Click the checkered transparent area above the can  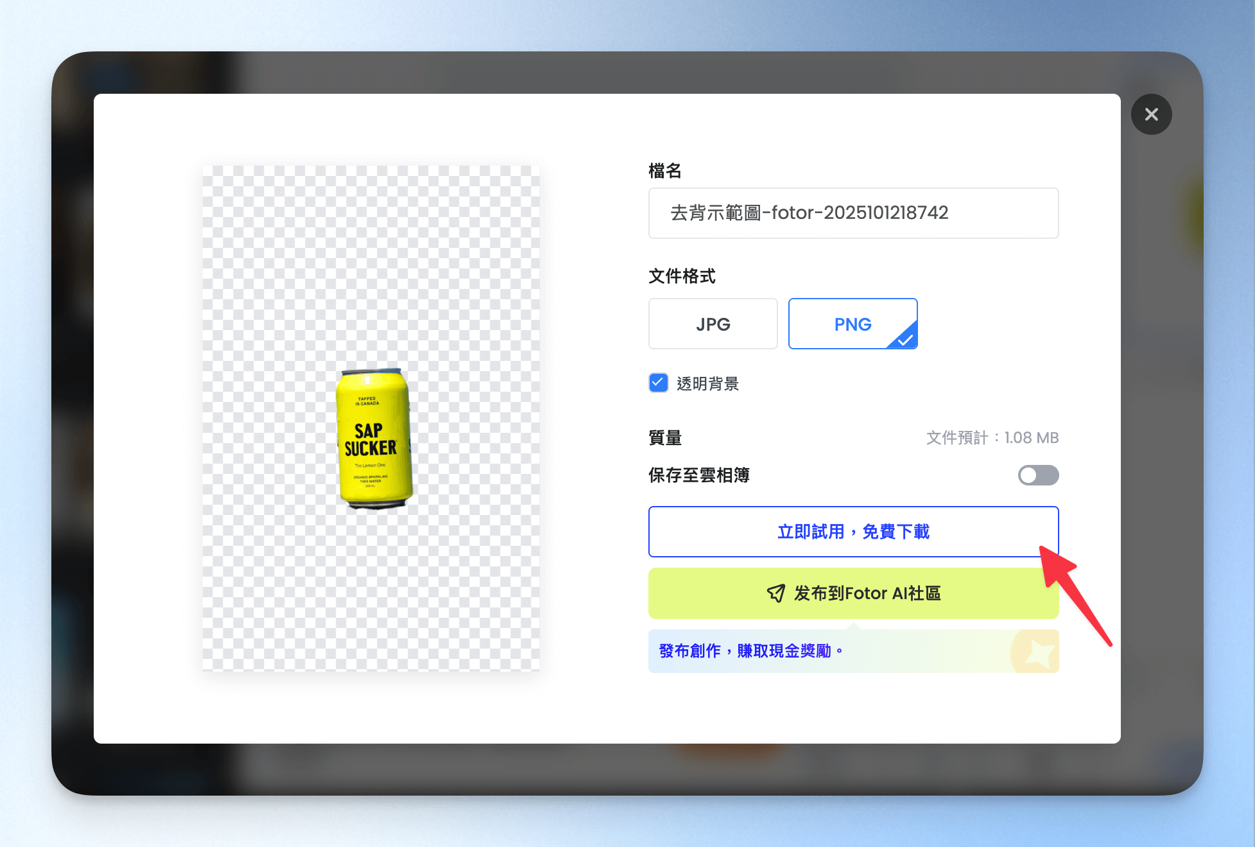(x=371, y=257)
